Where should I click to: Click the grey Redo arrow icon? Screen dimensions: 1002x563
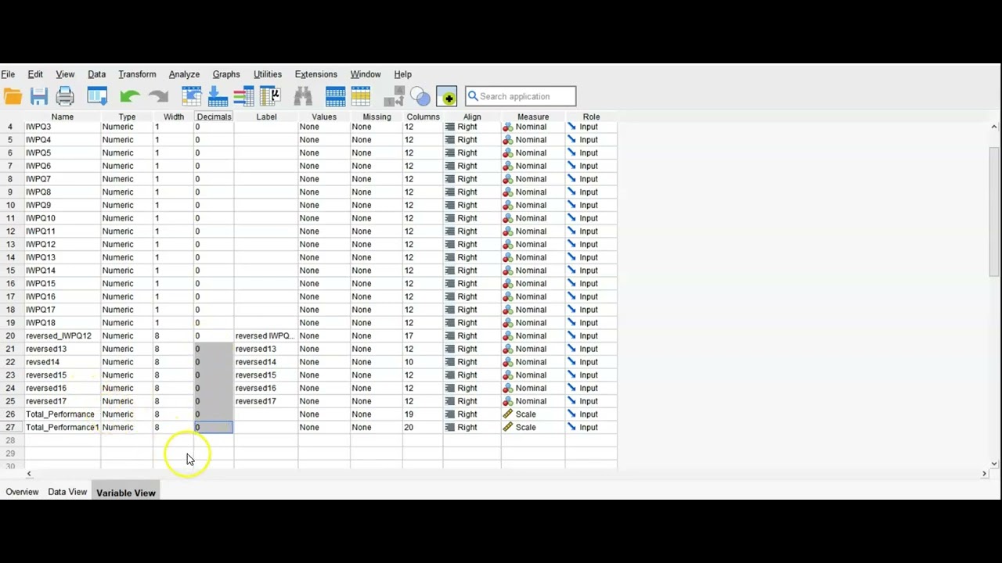coord(158,96)
